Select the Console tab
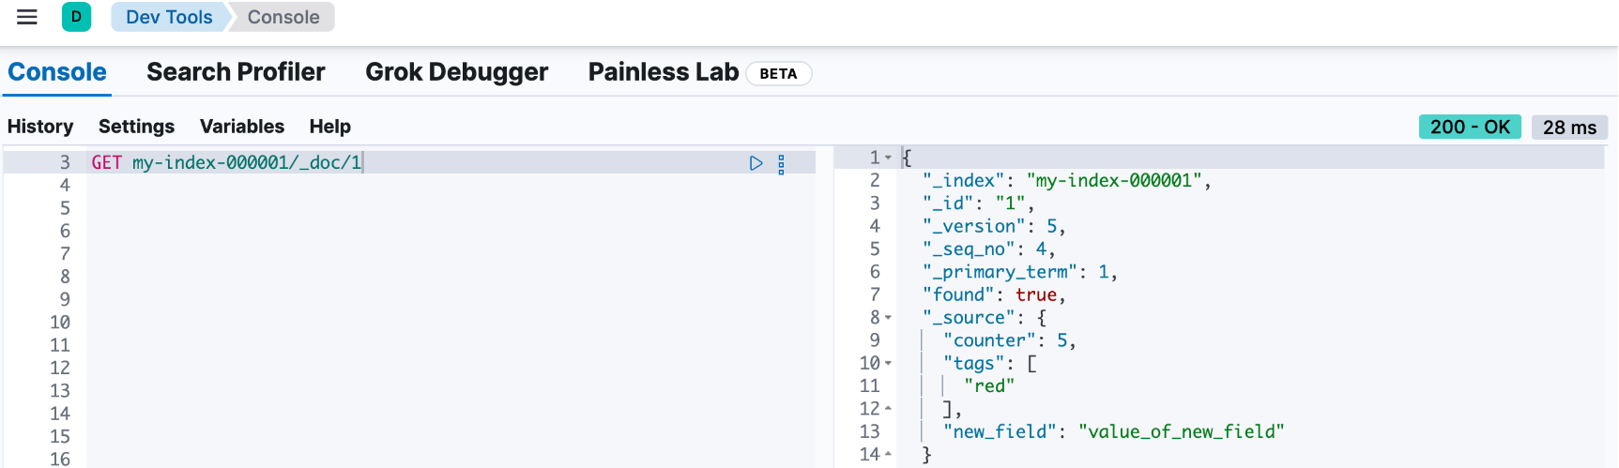Viewport: 1619px width, 468px height. [57, 72]
